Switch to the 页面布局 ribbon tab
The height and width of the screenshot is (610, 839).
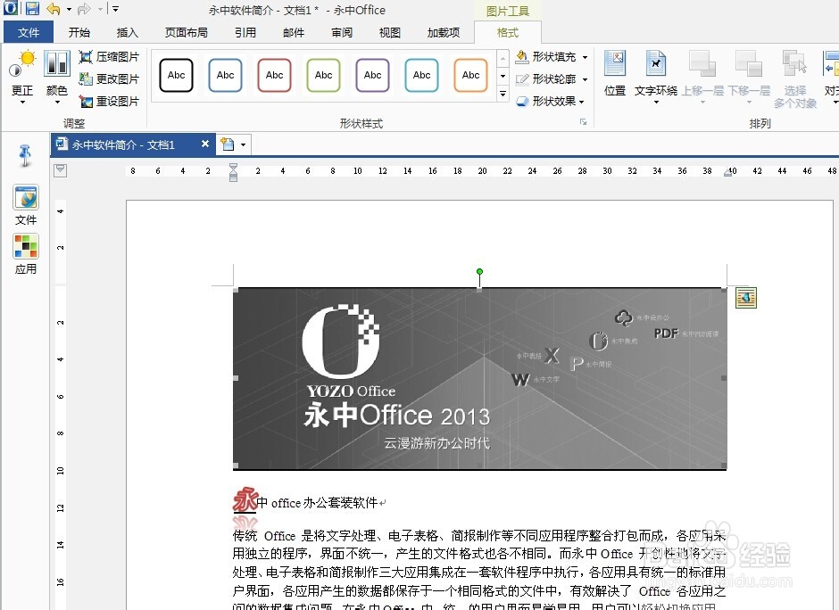(187, 33)
